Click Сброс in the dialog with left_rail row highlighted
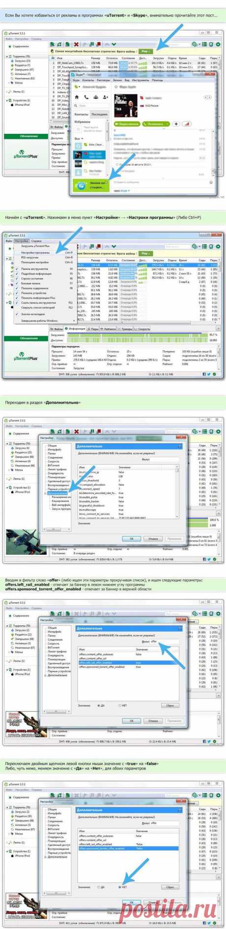The width and height of the screenshot is (226, 929). [170, 706]
